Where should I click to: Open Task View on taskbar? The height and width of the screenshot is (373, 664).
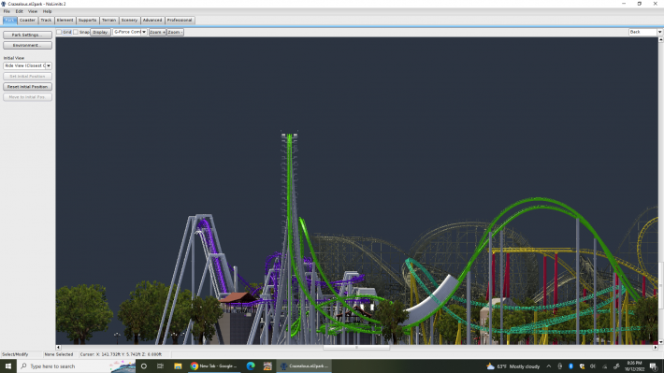click(161, 366)
